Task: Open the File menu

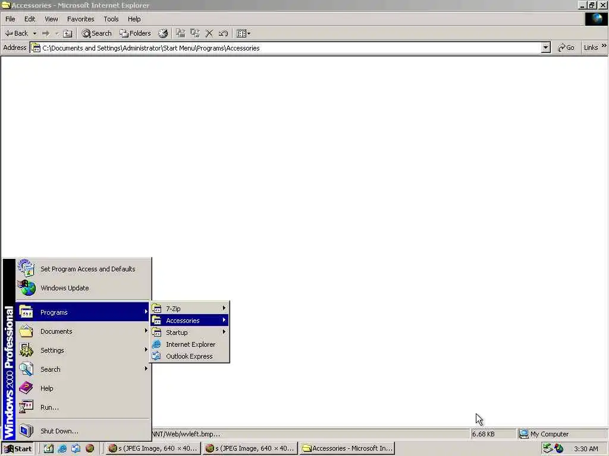Action: (10, 19)
